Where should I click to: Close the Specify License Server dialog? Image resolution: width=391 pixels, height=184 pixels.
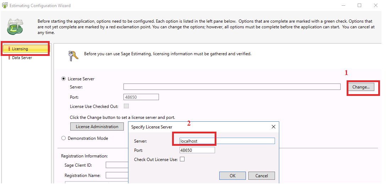click(x=273, y=127)
